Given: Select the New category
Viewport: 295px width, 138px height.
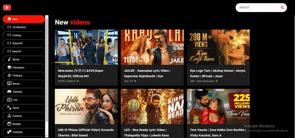Looking at the screenshot, I should coord(24,19).
